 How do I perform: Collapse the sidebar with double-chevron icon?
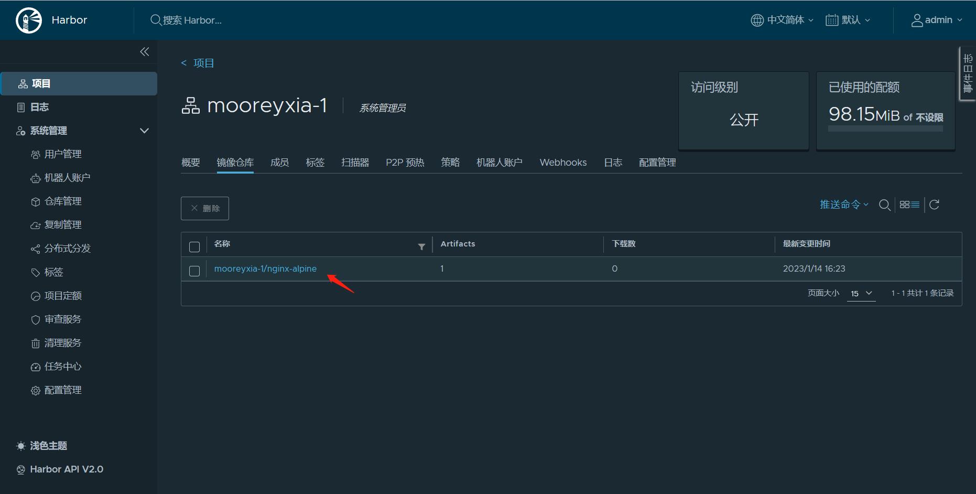click(x=145, y=51)
